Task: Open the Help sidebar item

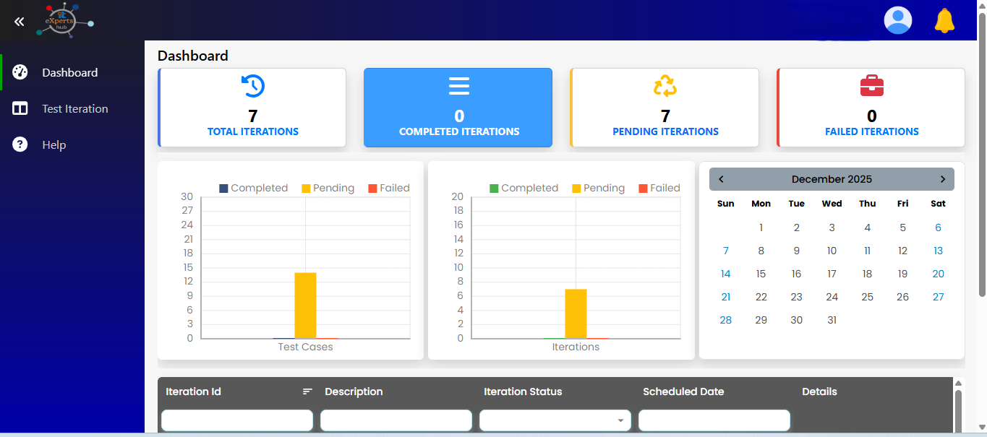Action: (54, 145)
